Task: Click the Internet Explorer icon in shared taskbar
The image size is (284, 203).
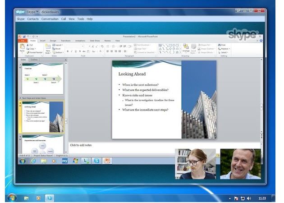Action: coord(33,161)
